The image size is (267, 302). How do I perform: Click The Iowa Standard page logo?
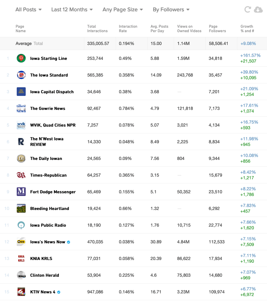pyautogui.click(x=21, y=75)
